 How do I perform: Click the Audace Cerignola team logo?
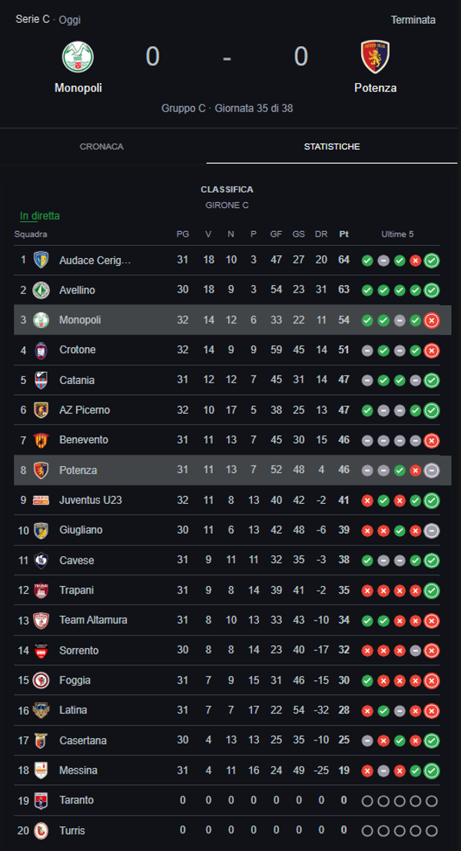point(41,260)
